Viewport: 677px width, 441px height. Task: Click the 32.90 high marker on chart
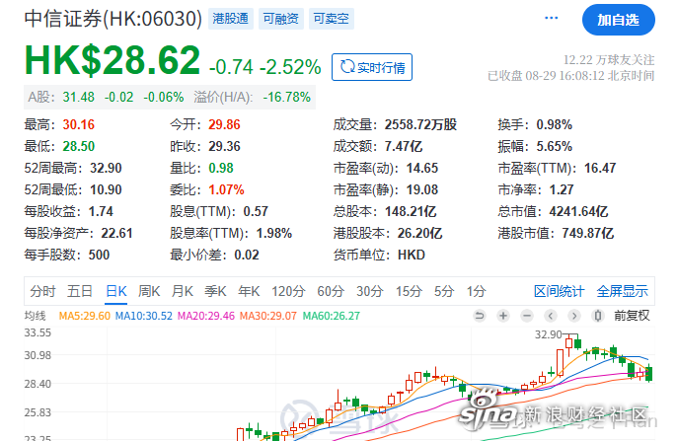549,334
